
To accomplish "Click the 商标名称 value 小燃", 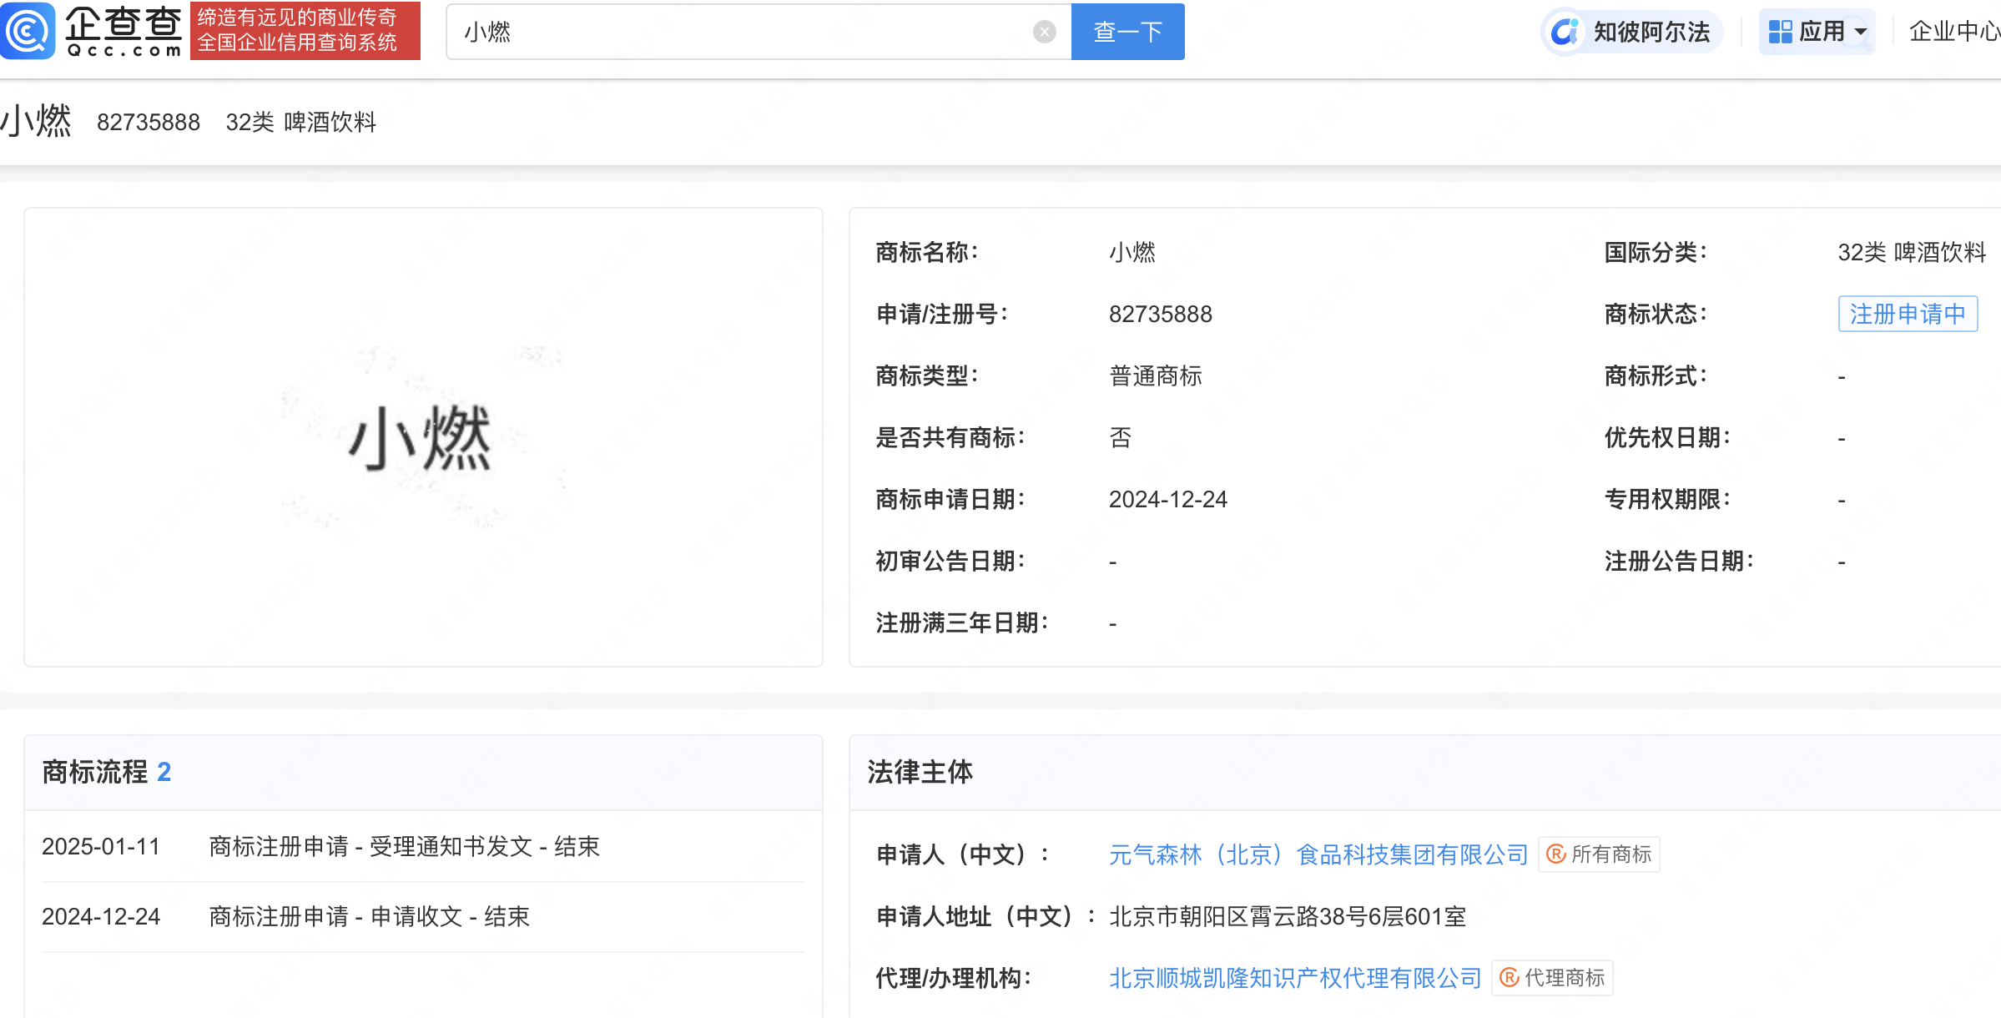I will pos(1132,252).
